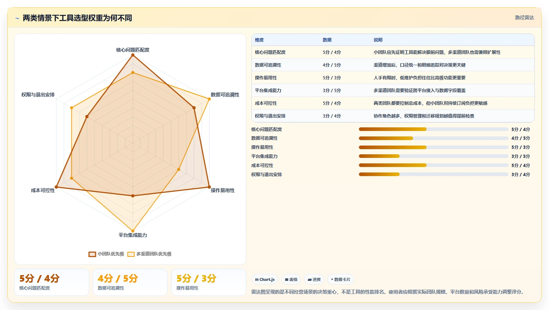Click the 成本可控性 progress bar

(x=434, y=165)
